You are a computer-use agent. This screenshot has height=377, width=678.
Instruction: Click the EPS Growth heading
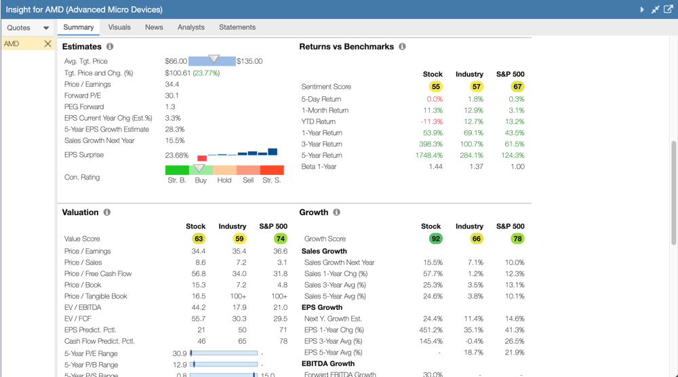pos(322,307)
